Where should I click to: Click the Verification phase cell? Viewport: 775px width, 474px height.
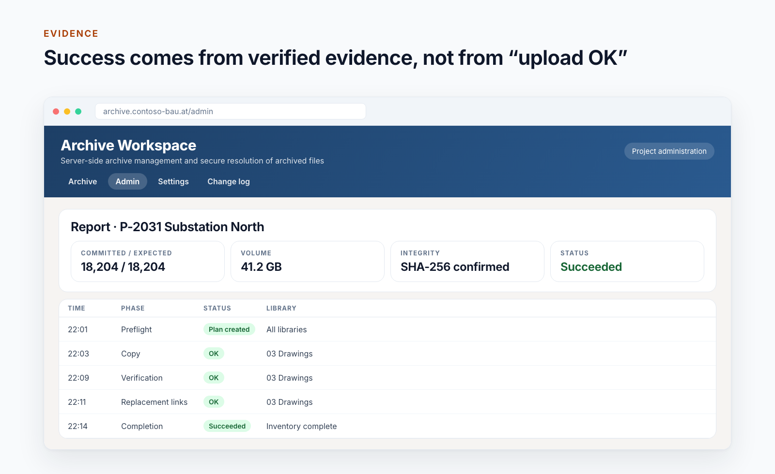(x=141, y=378)
